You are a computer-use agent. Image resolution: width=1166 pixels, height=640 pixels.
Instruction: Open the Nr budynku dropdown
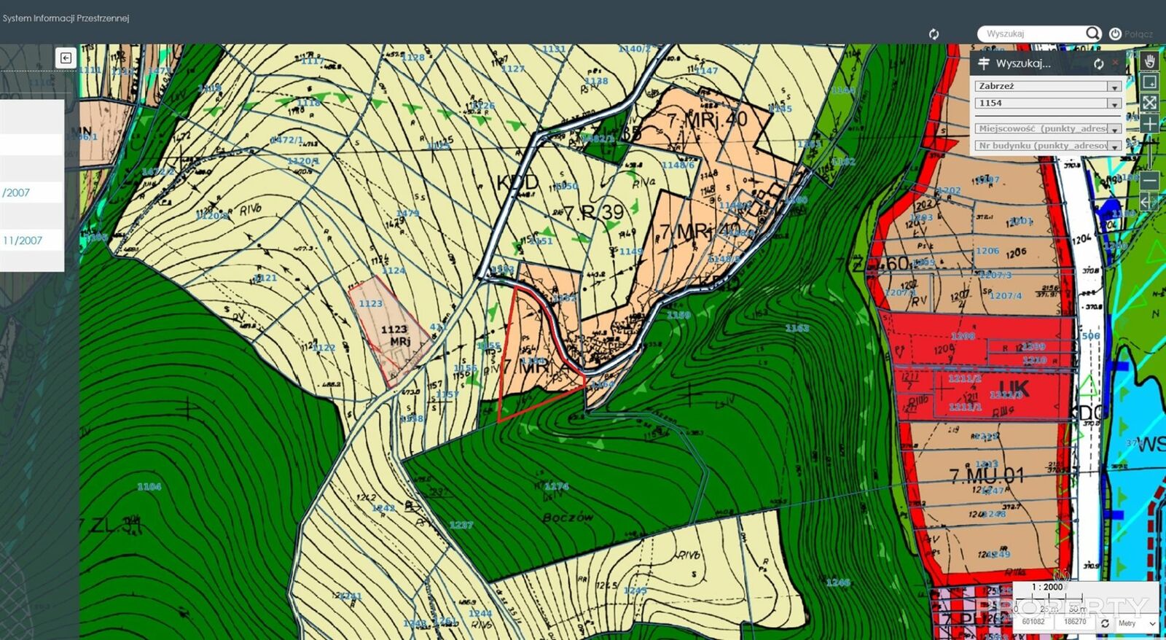(1114, 147)
